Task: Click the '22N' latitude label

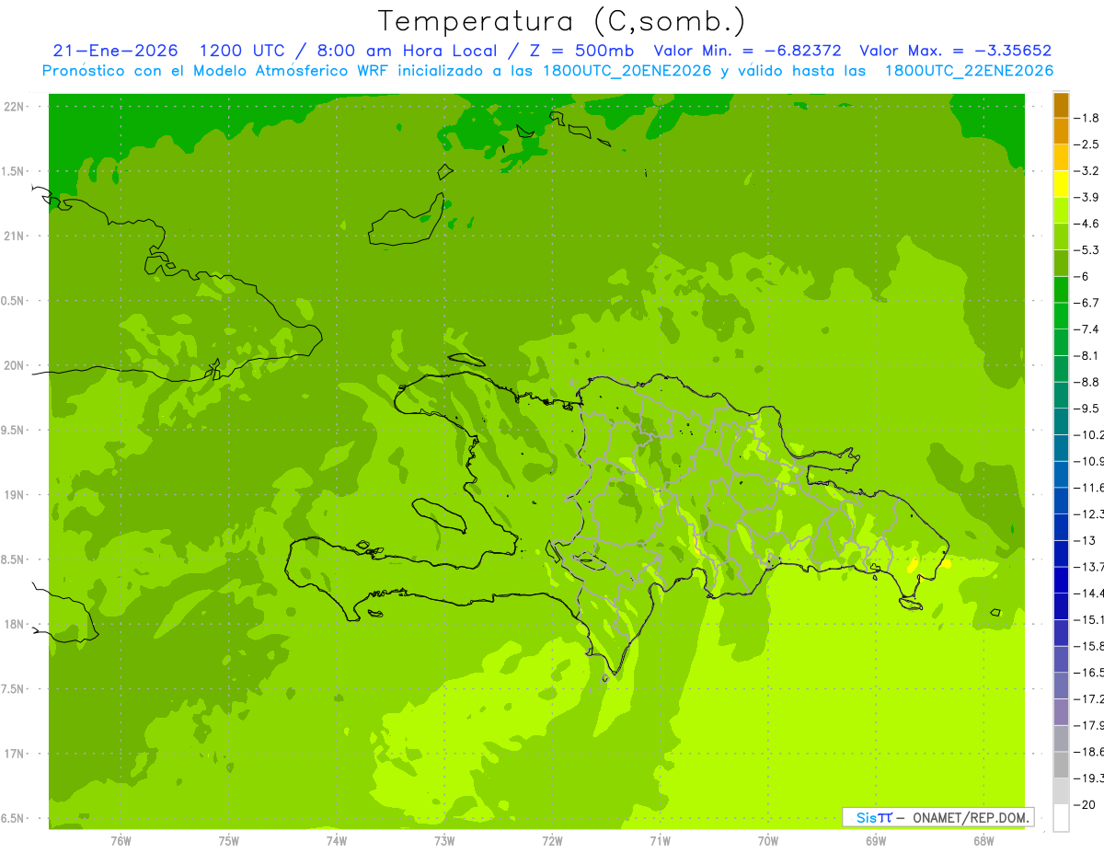Action: pyautogui.click(x=14, y=107)
